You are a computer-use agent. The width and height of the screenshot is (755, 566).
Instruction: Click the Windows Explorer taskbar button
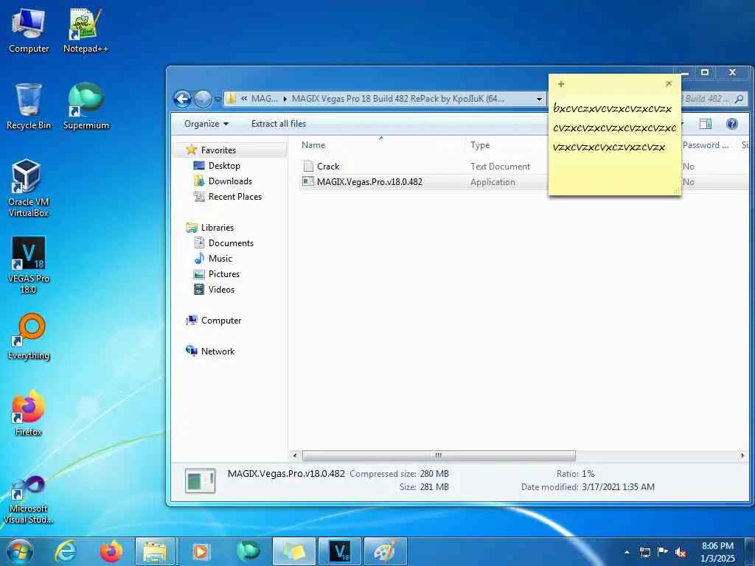coord(155,551)
